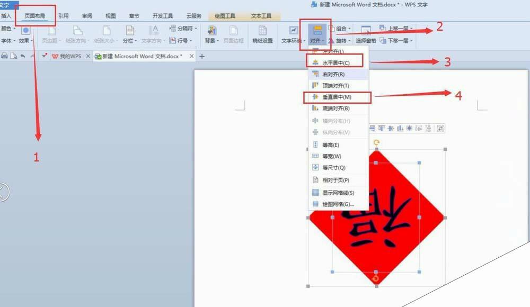Click horizontal distribute icon in floating toolbar
The width and height of the screenshot is (530, 307).
419,128
